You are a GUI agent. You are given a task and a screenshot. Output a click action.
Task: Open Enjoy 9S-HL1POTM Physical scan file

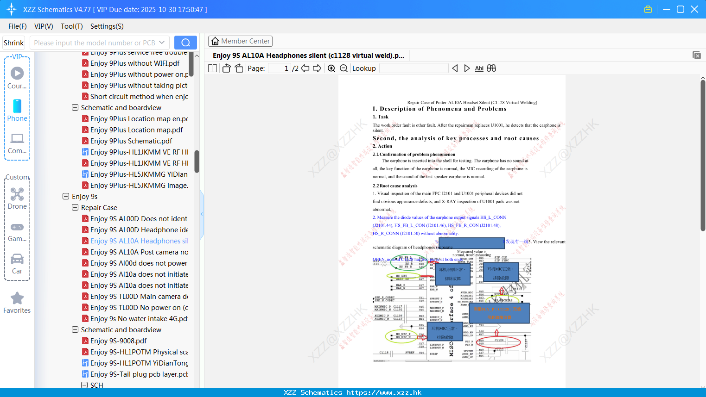pos(135,352)
